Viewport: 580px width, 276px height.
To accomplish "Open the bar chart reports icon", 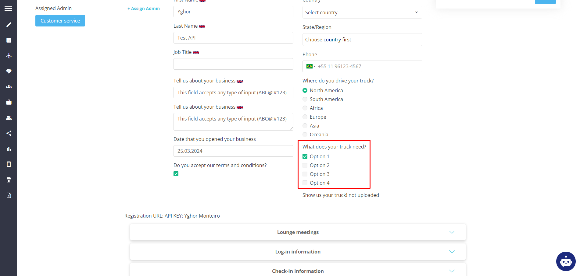I will pyautogui.click(x=9, y=149).
